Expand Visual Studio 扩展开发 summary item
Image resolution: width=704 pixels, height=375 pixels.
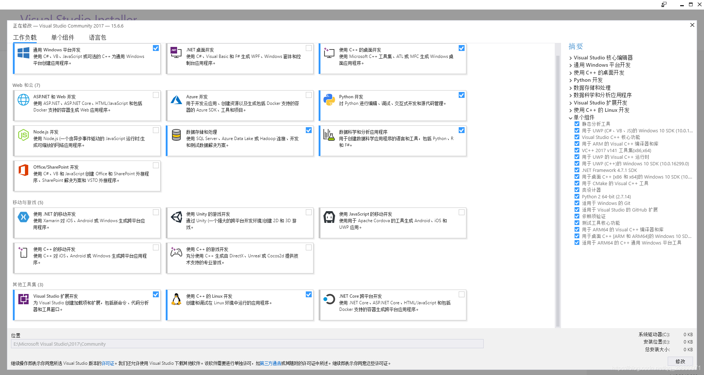pyautogui.click(x=571, y=103)
